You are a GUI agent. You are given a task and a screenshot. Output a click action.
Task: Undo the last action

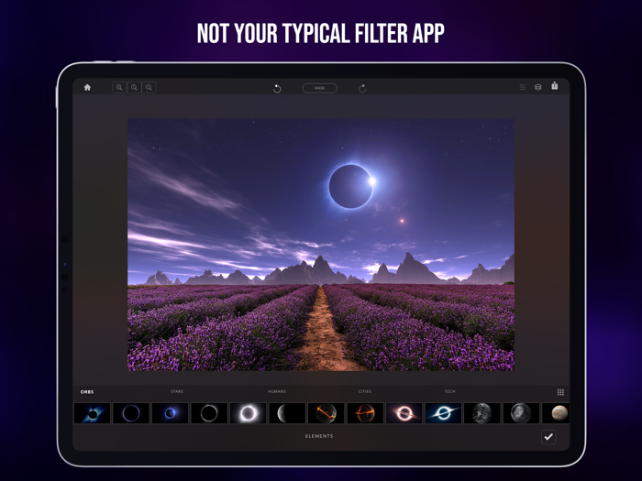pyautogui.click(x=277, y=88)
